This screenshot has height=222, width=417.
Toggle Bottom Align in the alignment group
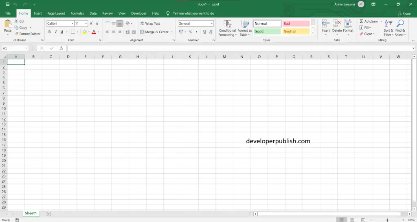pos(120,23)
